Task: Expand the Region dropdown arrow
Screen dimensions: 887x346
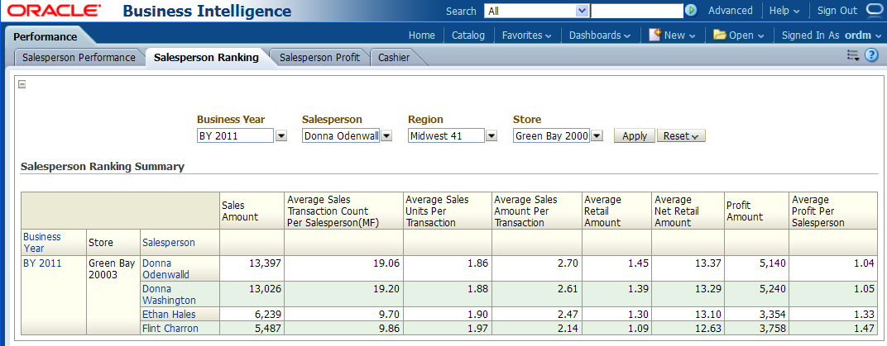Action: [x=491, y=136]
